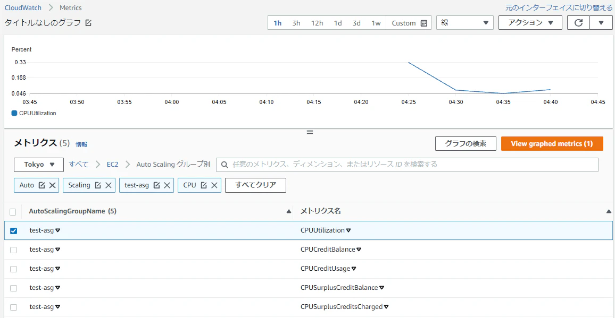Remove the Scaling filter tag

click(x=108, y=185)
